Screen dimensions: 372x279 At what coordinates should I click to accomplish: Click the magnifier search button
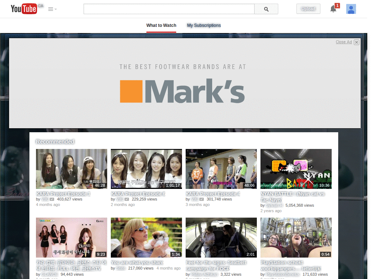(266, 9)
